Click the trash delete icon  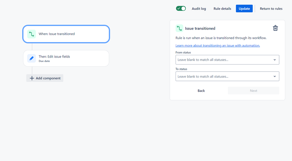coord(275,28)
